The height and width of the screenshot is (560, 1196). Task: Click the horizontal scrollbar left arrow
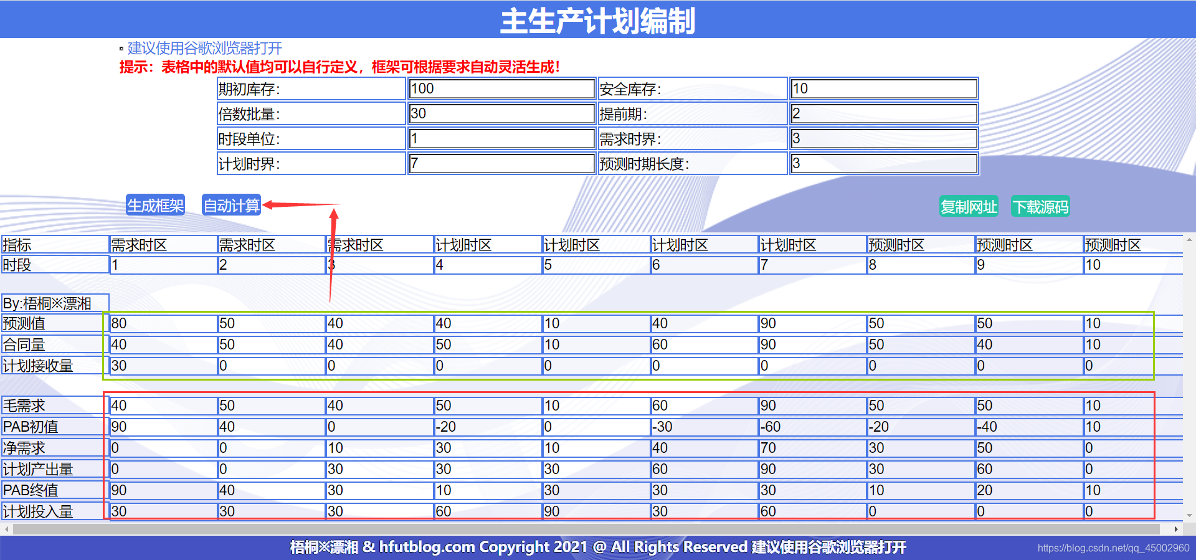click(6, 529)
